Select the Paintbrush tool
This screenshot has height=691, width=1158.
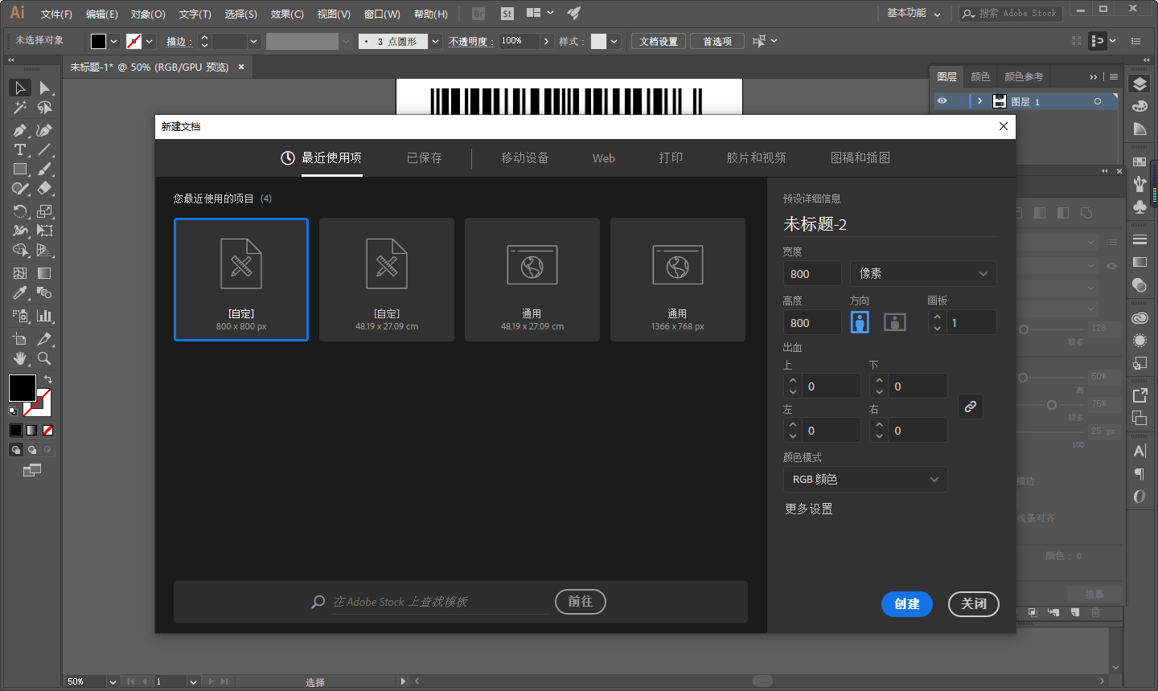tap(45, 170)
